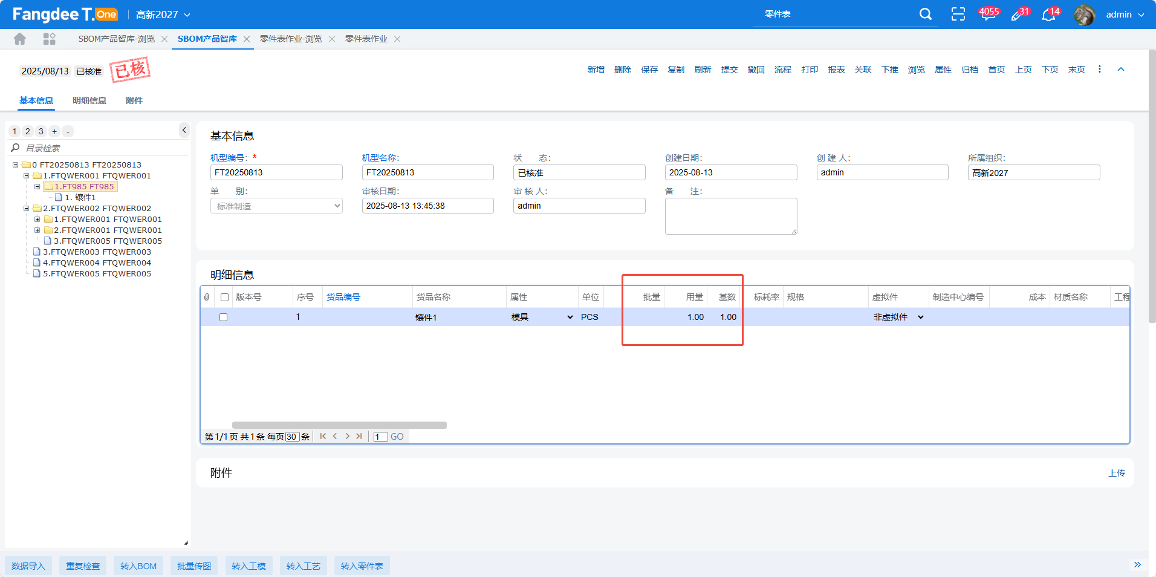Open the app grid menu icon
The height and width of the screenshot is (577, 1156).
click(x=50, y=39)
